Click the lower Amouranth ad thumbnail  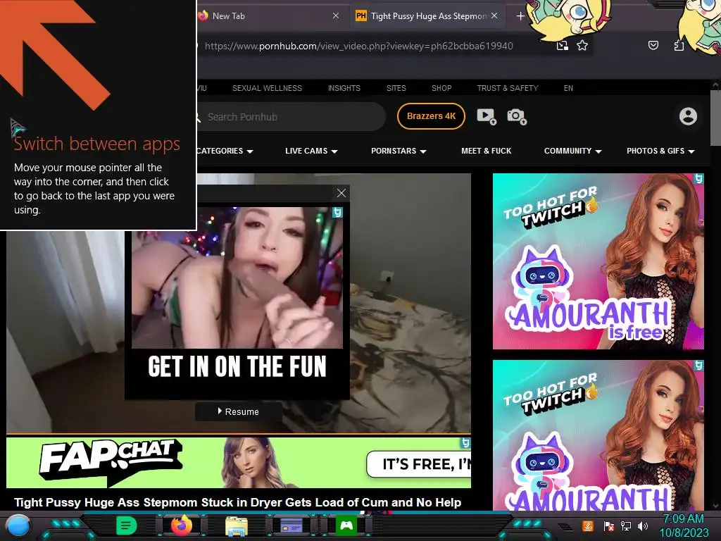598,435
